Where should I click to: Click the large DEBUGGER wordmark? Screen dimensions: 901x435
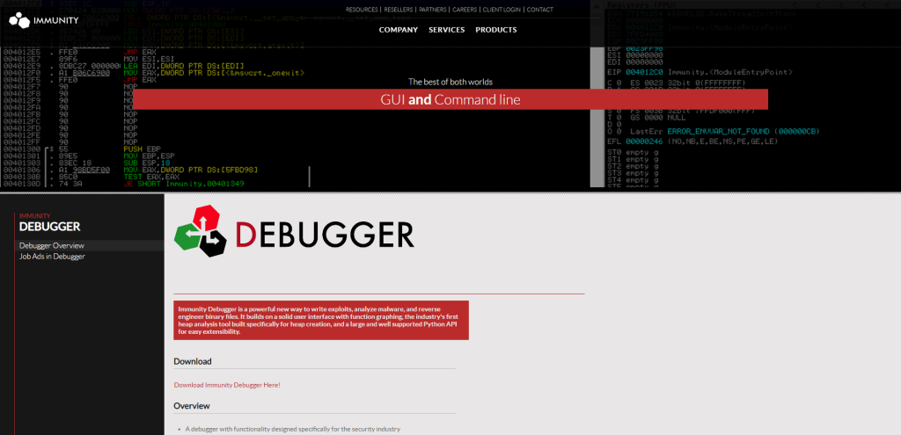point(325,234)
